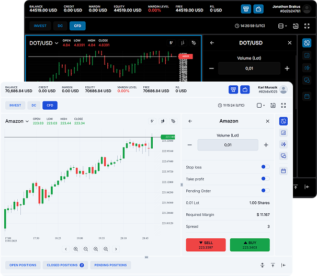Open the PENDING POSITIONS tab
The height and width of the screenshot is (276, 317).
click(x=110, y=265)
